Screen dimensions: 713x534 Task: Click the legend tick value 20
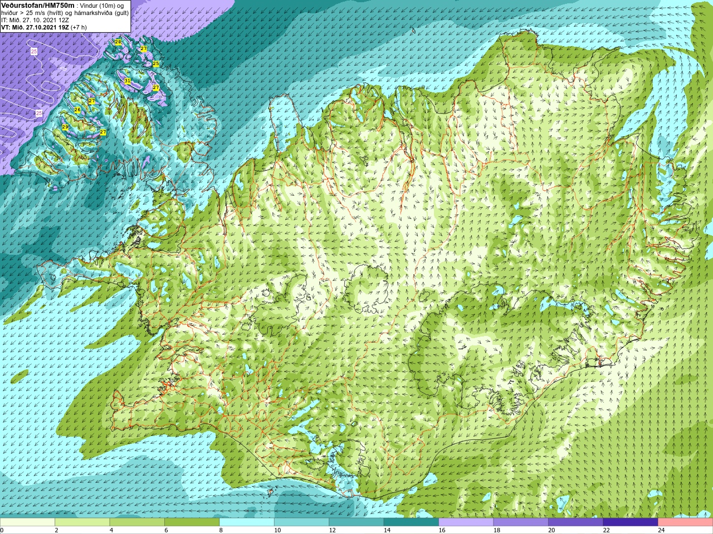tap(551, 530)
